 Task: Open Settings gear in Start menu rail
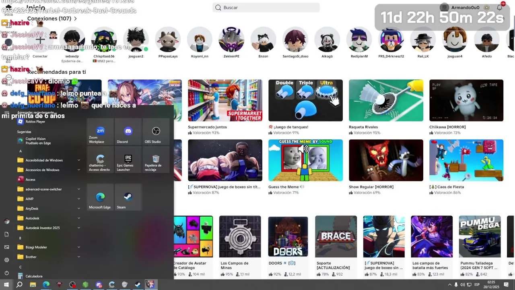(x=6, y=260)
